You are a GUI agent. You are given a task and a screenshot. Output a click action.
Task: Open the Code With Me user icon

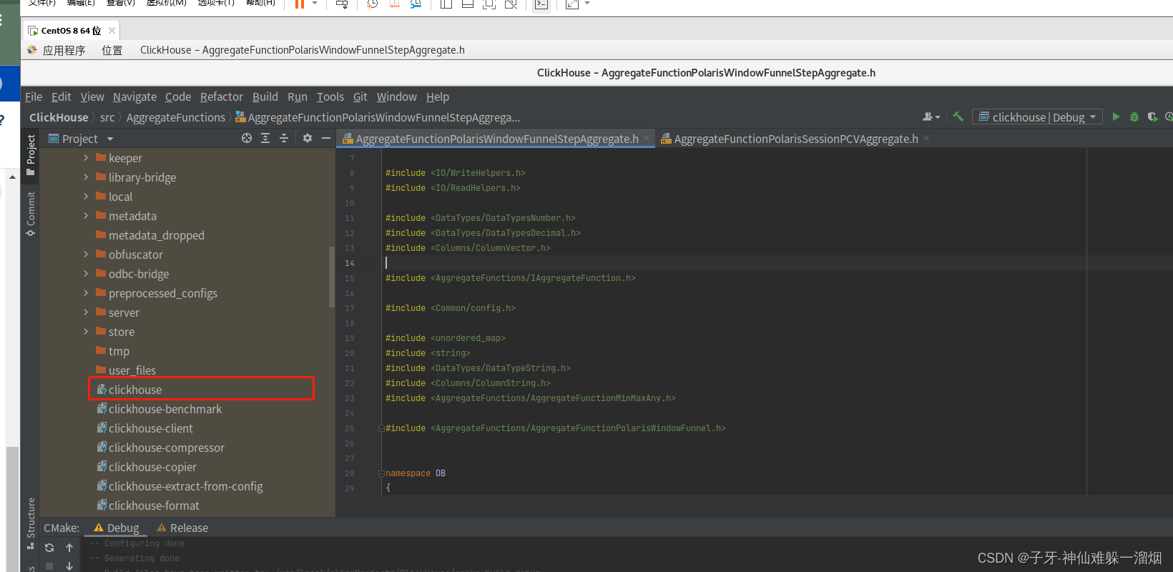(x=931, y=117)
